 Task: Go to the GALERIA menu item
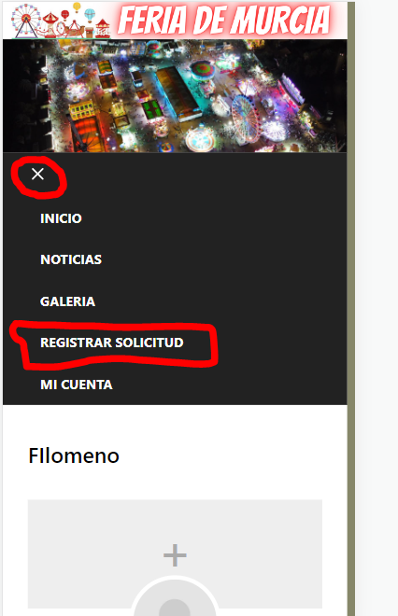pos(67,301)
